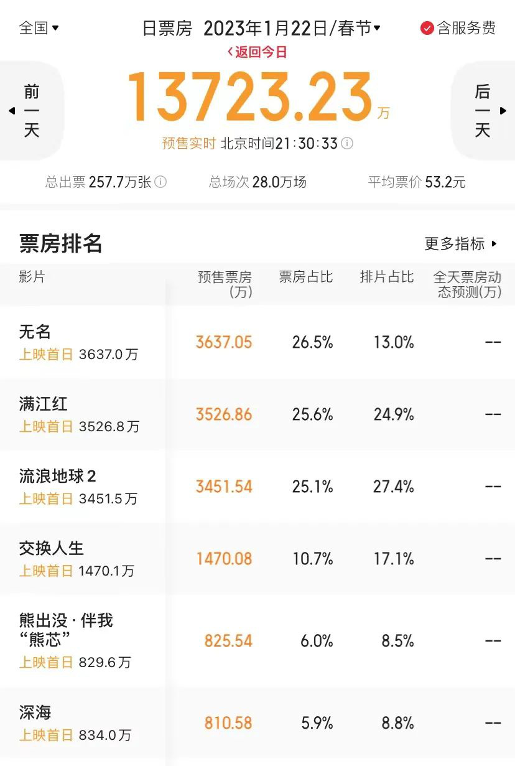Go to 前一天 button
Viewport: 515px width, 766px height.
[32, 111]
